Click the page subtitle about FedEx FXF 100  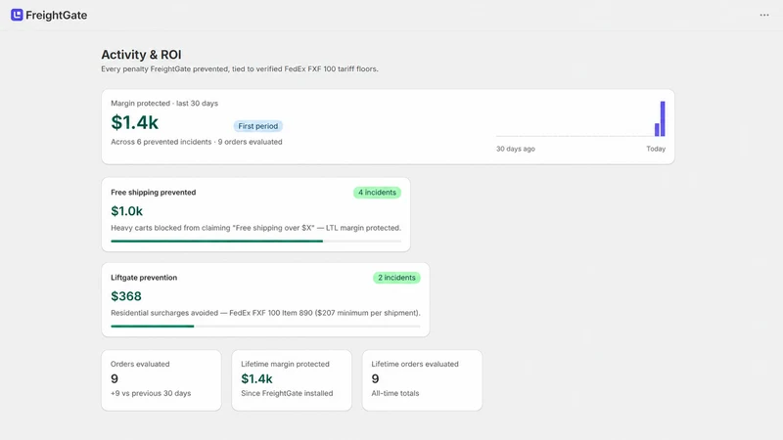[240, 68]
